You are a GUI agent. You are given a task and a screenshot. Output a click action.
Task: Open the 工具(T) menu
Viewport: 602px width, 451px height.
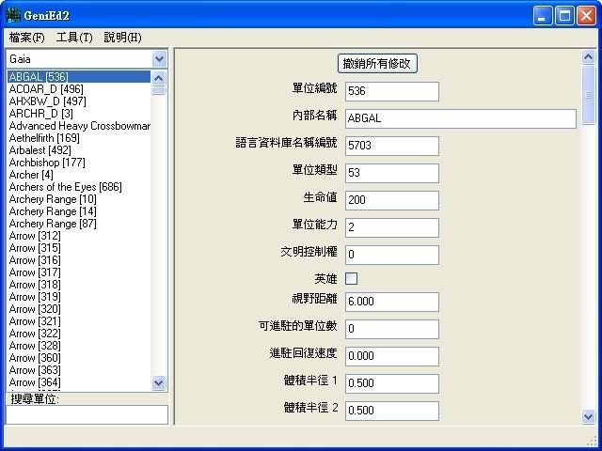(74, 38)
